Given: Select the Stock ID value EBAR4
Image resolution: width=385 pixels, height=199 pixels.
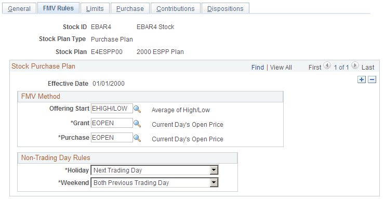Looking at the screenshot, I should coord(101,27).
